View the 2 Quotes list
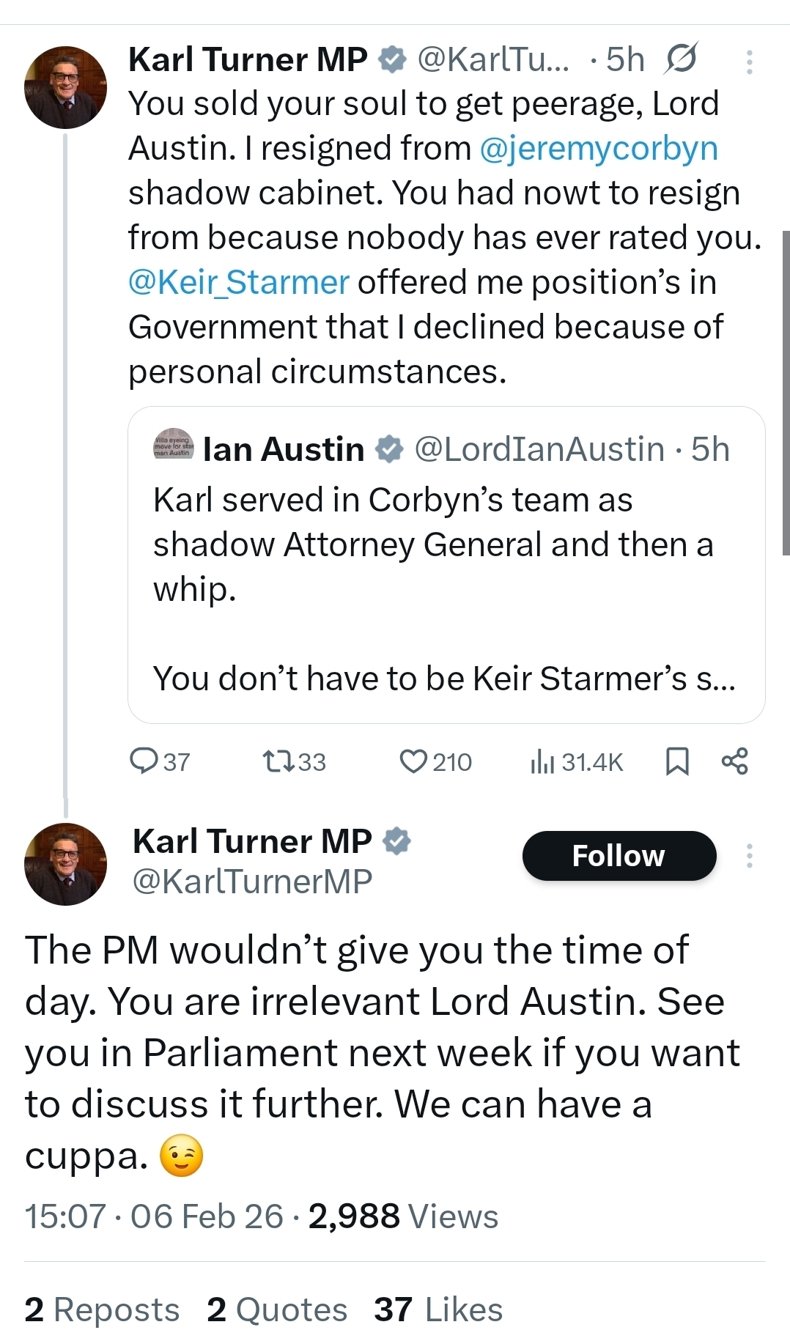This screenshot has height=1341, width=790. (x=277, y=1309)
